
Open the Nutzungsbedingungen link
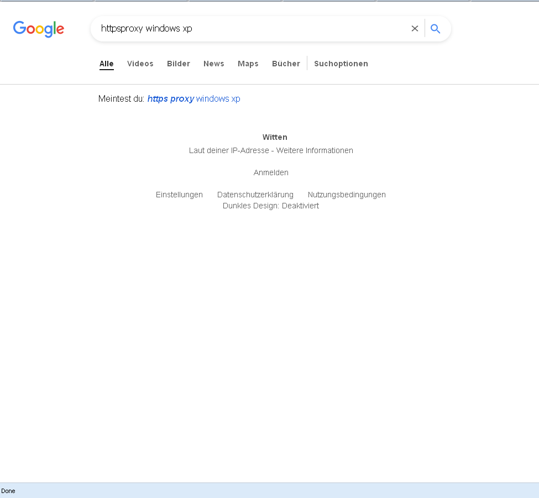click(347, 195)
